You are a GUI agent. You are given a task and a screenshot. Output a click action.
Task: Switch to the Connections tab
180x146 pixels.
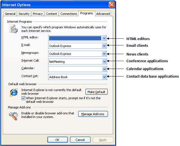69,14
